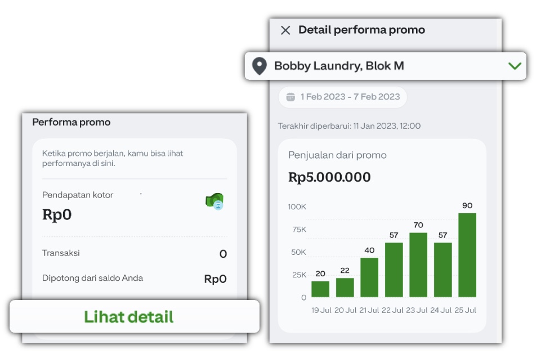Image resolution: width=541 pixels, height=359 pixels.
Task: Click the Pendapatan kotor Rp0 amount
Action: (57, 214)
